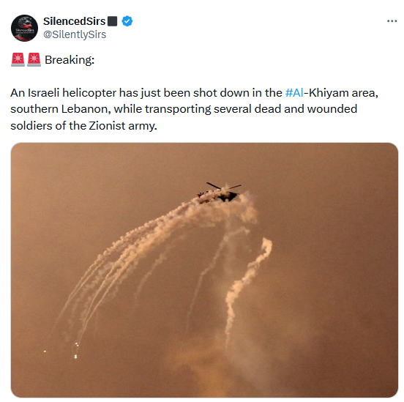The height and width of the screenshot is (402, 404).
Task: Open the SilencedSirs display name link
Action: 75,21
